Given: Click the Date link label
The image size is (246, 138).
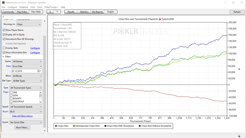Looking at the screenshot, I should pyautogui.click(x=8, y=66).
